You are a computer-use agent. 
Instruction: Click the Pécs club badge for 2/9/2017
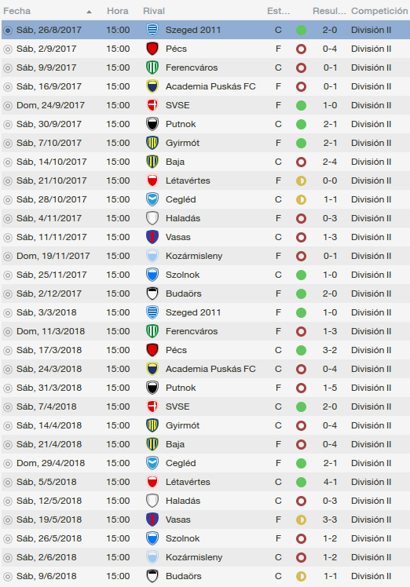click(x=152, y=49)
